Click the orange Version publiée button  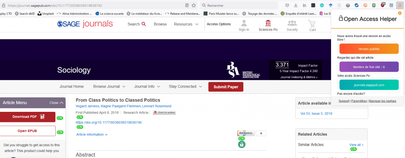[369, 49]
